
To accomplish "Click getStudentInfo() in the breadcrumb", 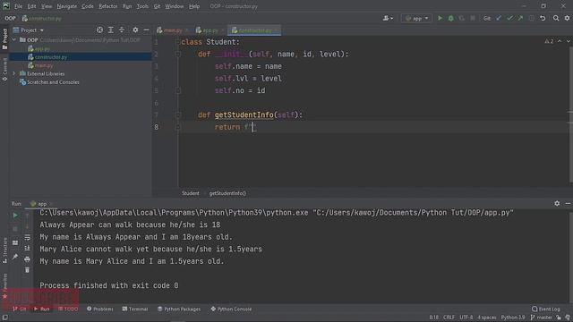I will (x=227, y=193).
